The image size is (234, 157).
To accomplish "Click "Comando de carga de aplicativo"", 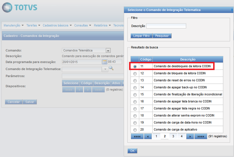I will pyautogui.click(x=175, y=129).
